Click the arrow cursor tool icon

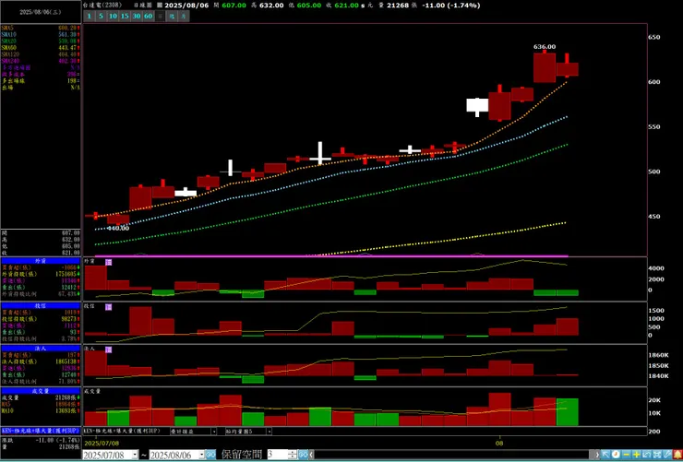click(x=605, y=455)
